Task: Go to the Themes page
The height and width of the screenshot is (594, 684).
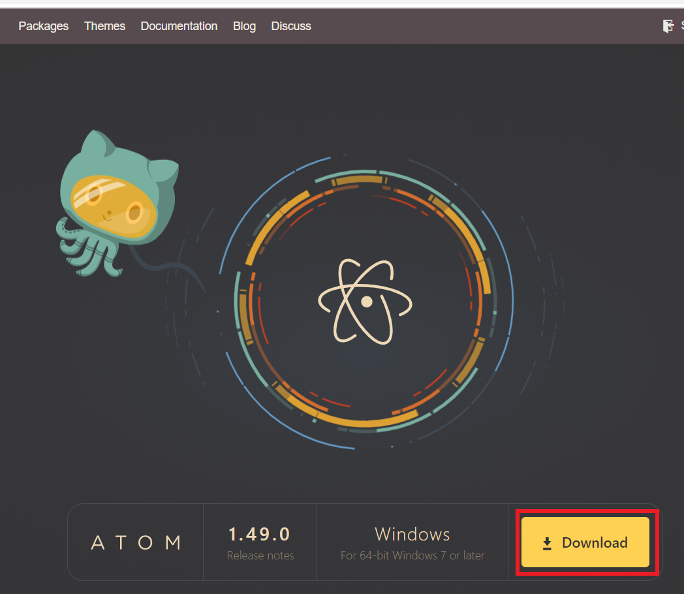Action: [x=104, y=26]
